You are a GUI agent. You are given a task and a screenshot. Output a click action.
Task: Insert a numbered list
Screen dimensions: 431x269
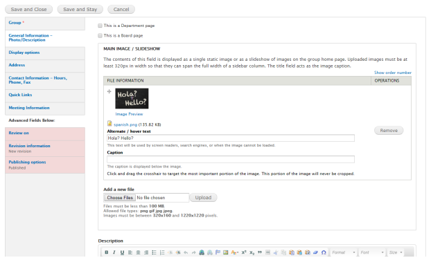click(x=162, y=252)
